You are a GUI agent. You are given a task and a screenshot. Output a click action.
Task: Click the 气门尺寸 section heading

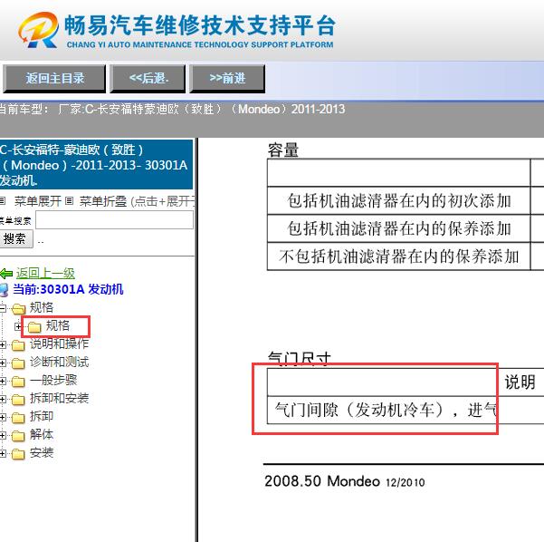[299, 358]
